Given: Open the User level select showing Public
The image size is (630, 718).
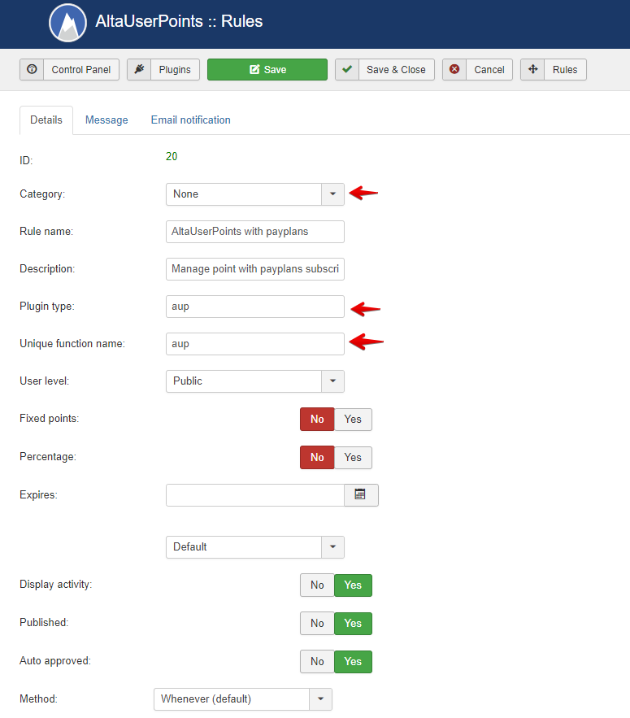Looking at the screenshot, I should tap(255, 381).
